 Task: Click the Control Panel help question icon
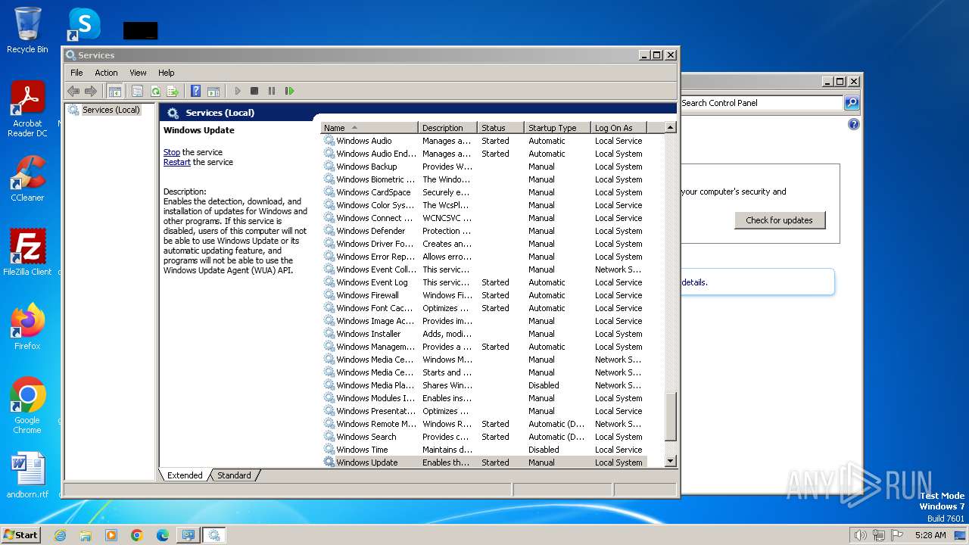854,124
